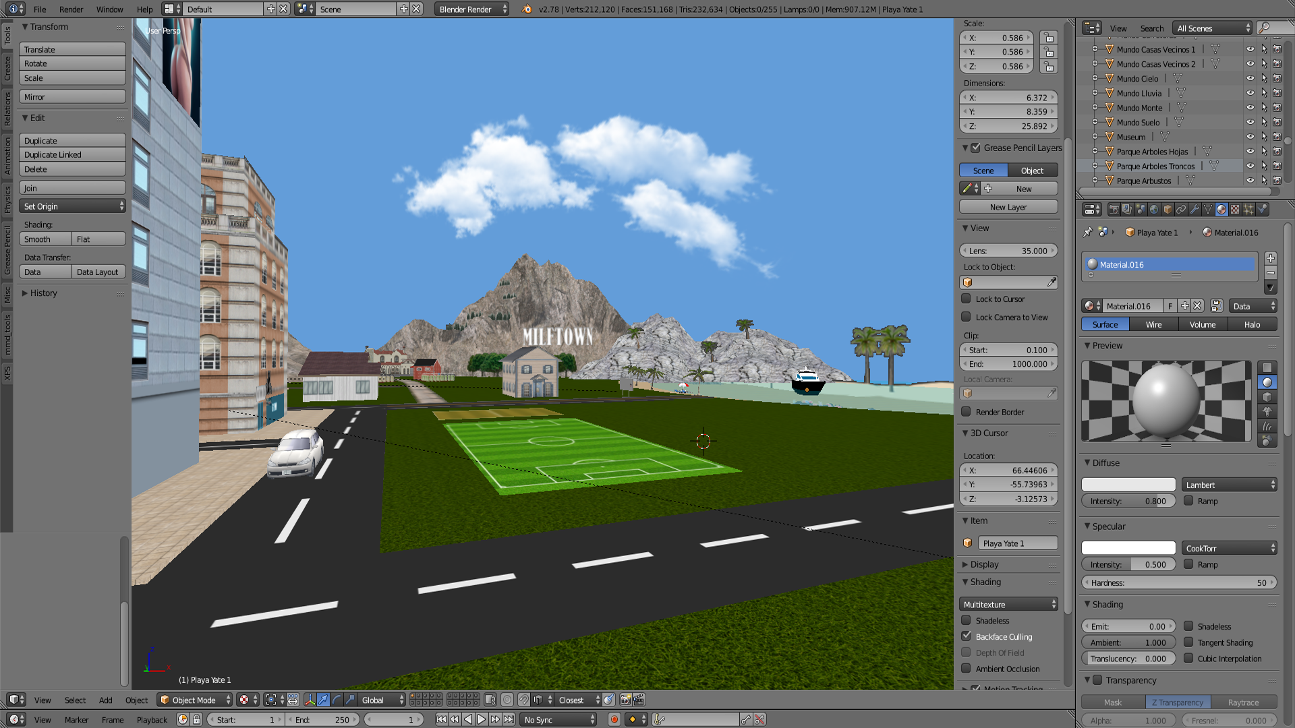The height and width of the screenshot is (728, 1295).
Task: Disable the Backface Culling checkbox
Action: click(966, 636)
